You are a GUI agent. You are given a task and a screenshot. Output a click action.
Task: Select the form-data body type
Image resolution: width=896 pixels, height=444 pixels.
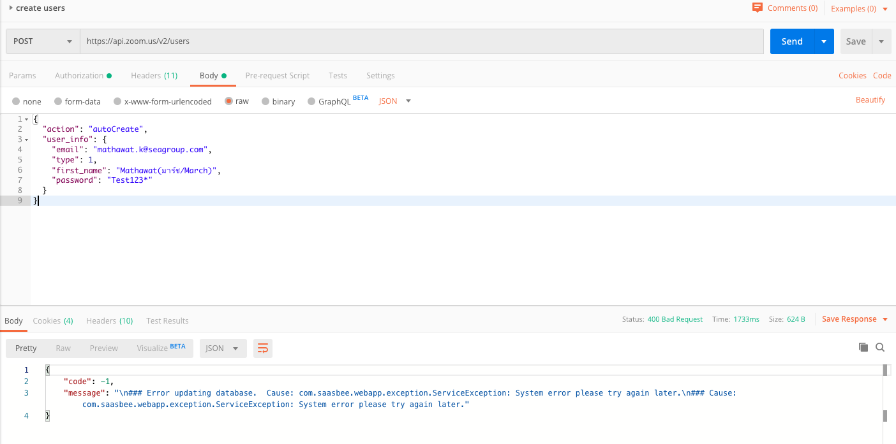(x=77, y=101)
